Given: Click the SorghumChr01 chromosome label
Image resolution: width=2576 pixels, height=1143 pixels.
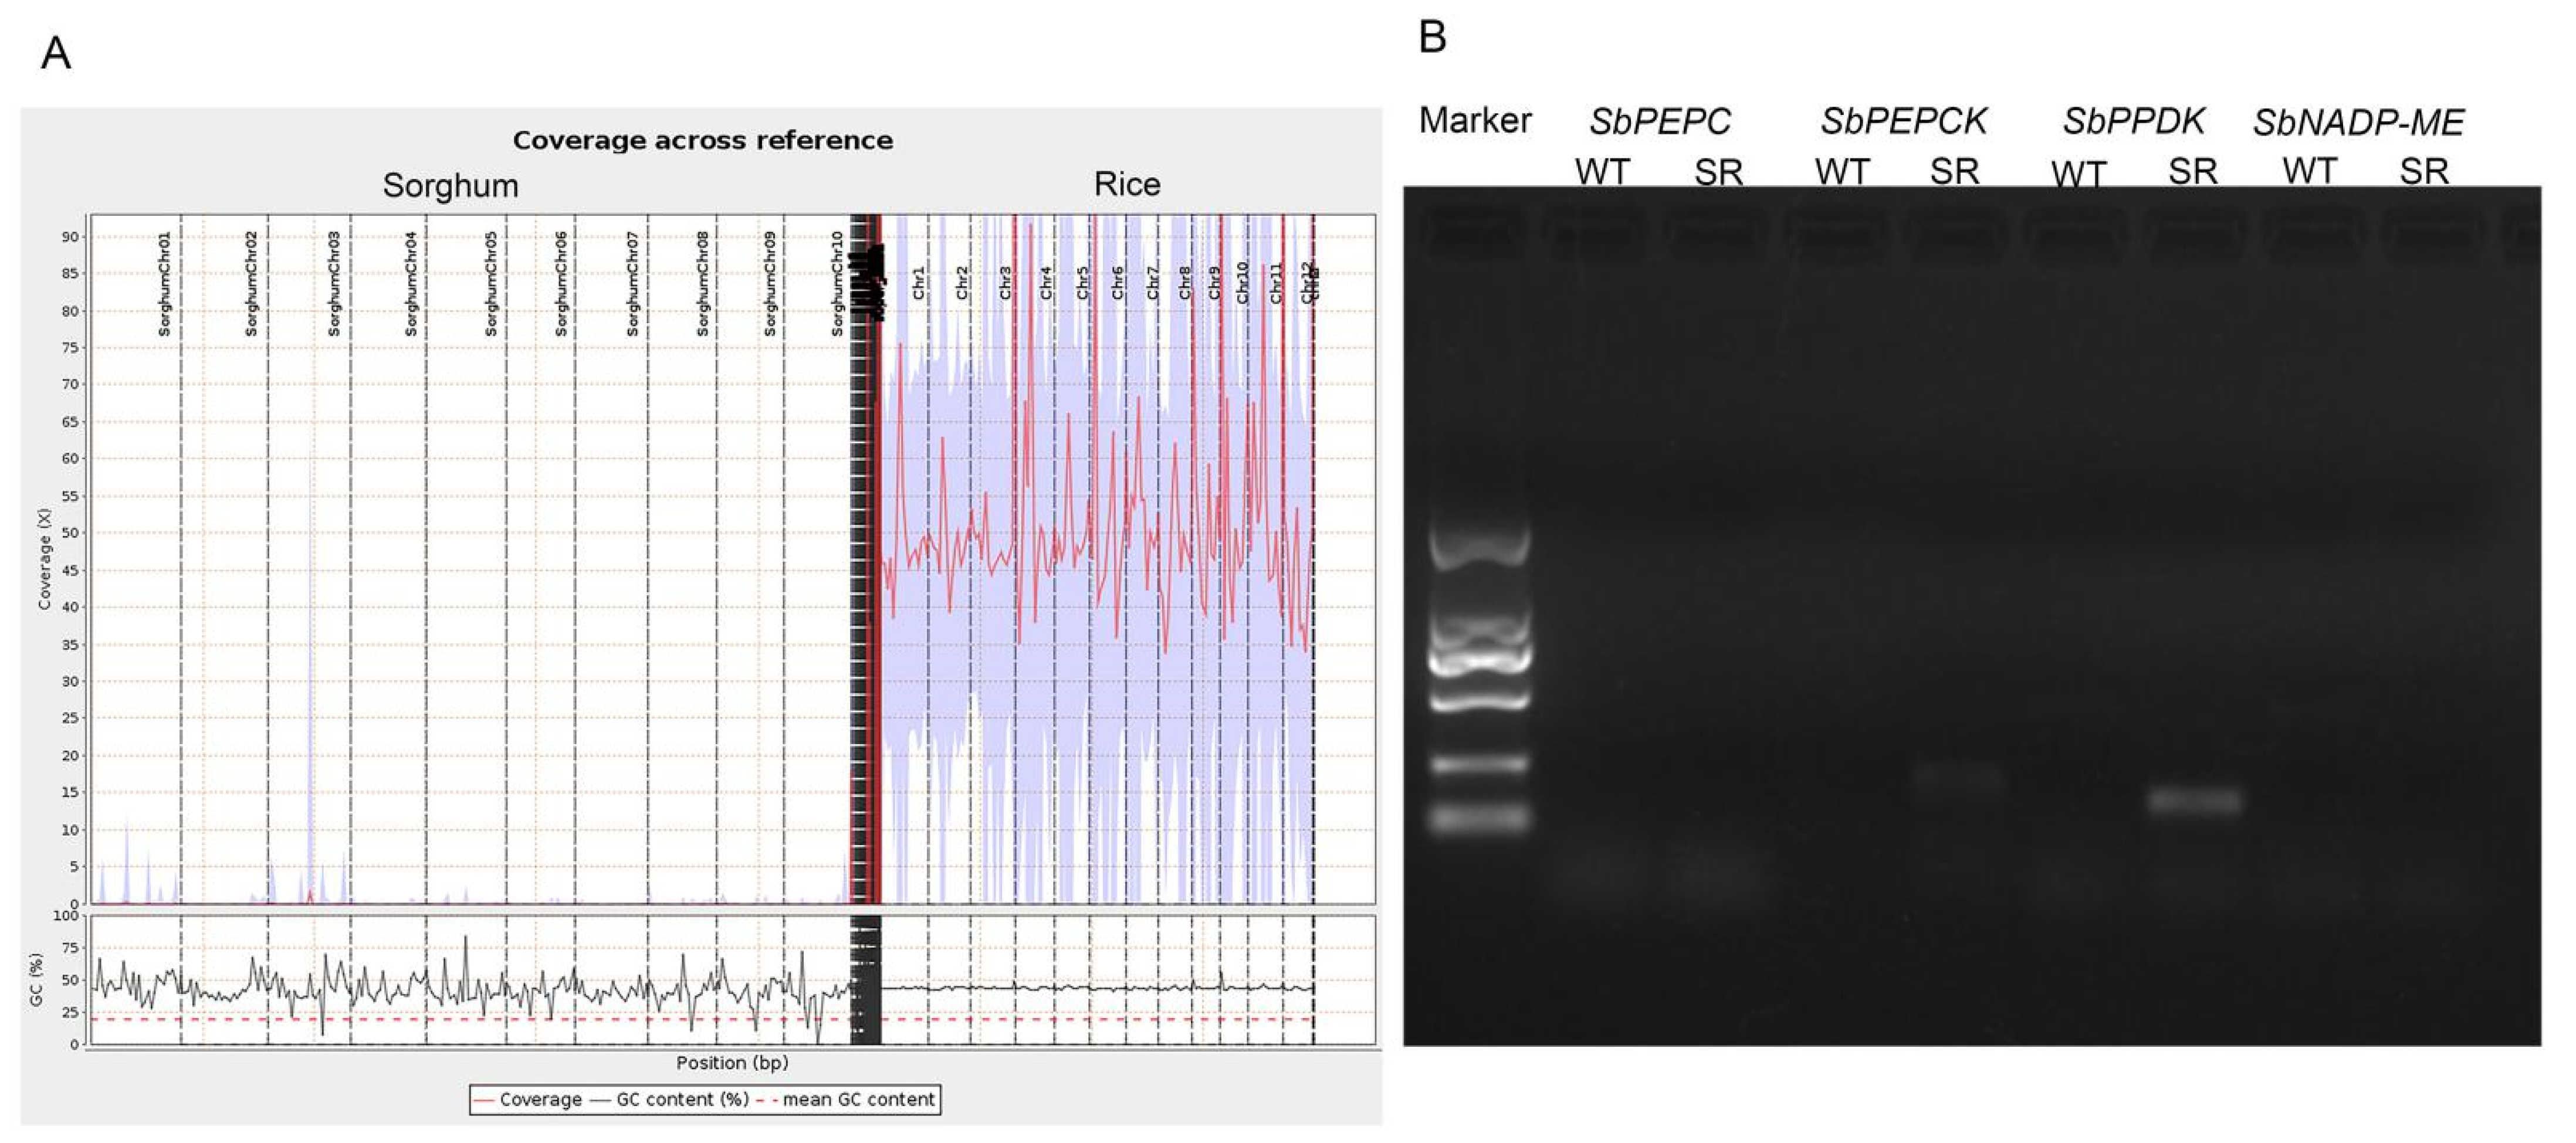Looking at the screenshot, I should pos(165,283).
